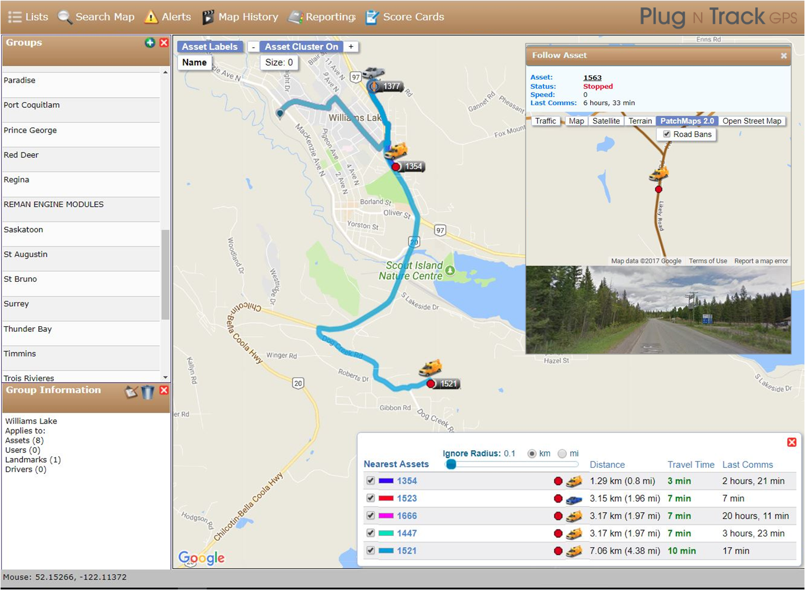The height and width of the screenshot is (590, 805).
Task: Select the km radio button
Action: (x=532, y=453)
